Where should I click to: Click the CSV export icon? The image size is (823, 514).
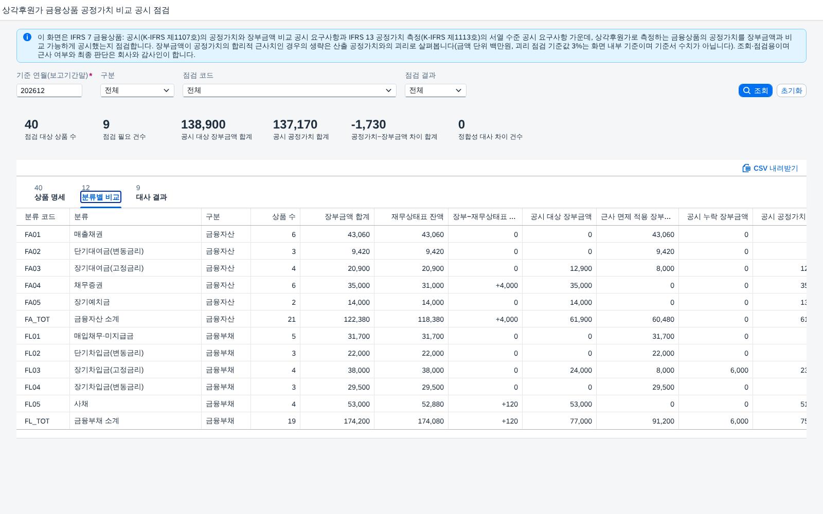click(x=746, y=168)
